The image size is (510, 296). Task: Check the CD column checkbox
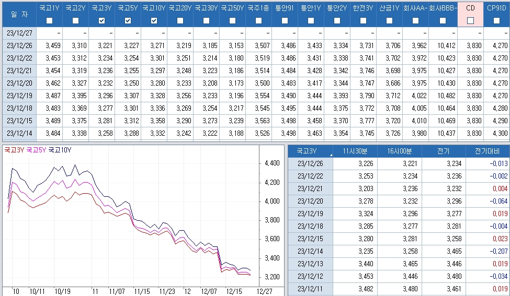click(470, 21)
